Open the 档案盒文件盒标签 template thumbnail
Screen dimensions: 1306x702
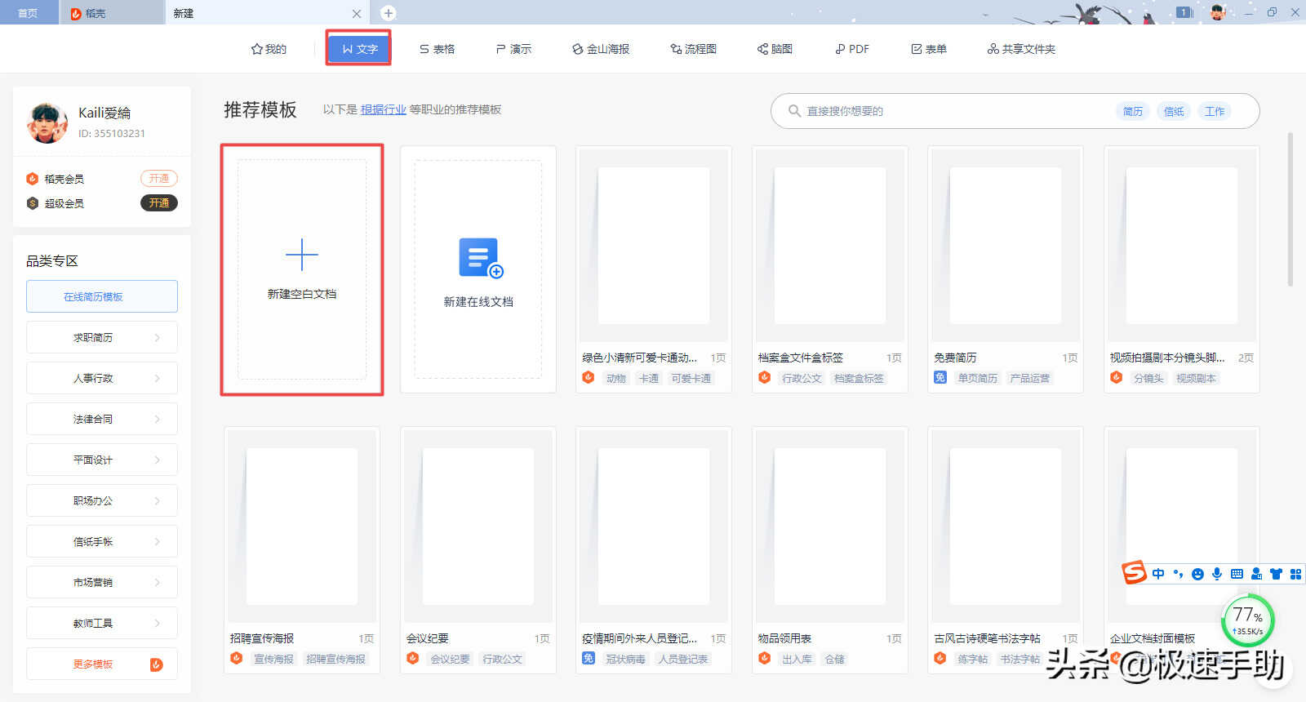830,245
